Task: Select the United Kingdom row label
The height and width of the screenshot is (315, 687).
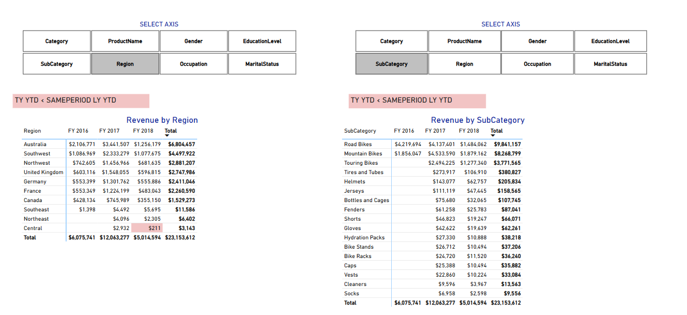Action: [44, 172]
